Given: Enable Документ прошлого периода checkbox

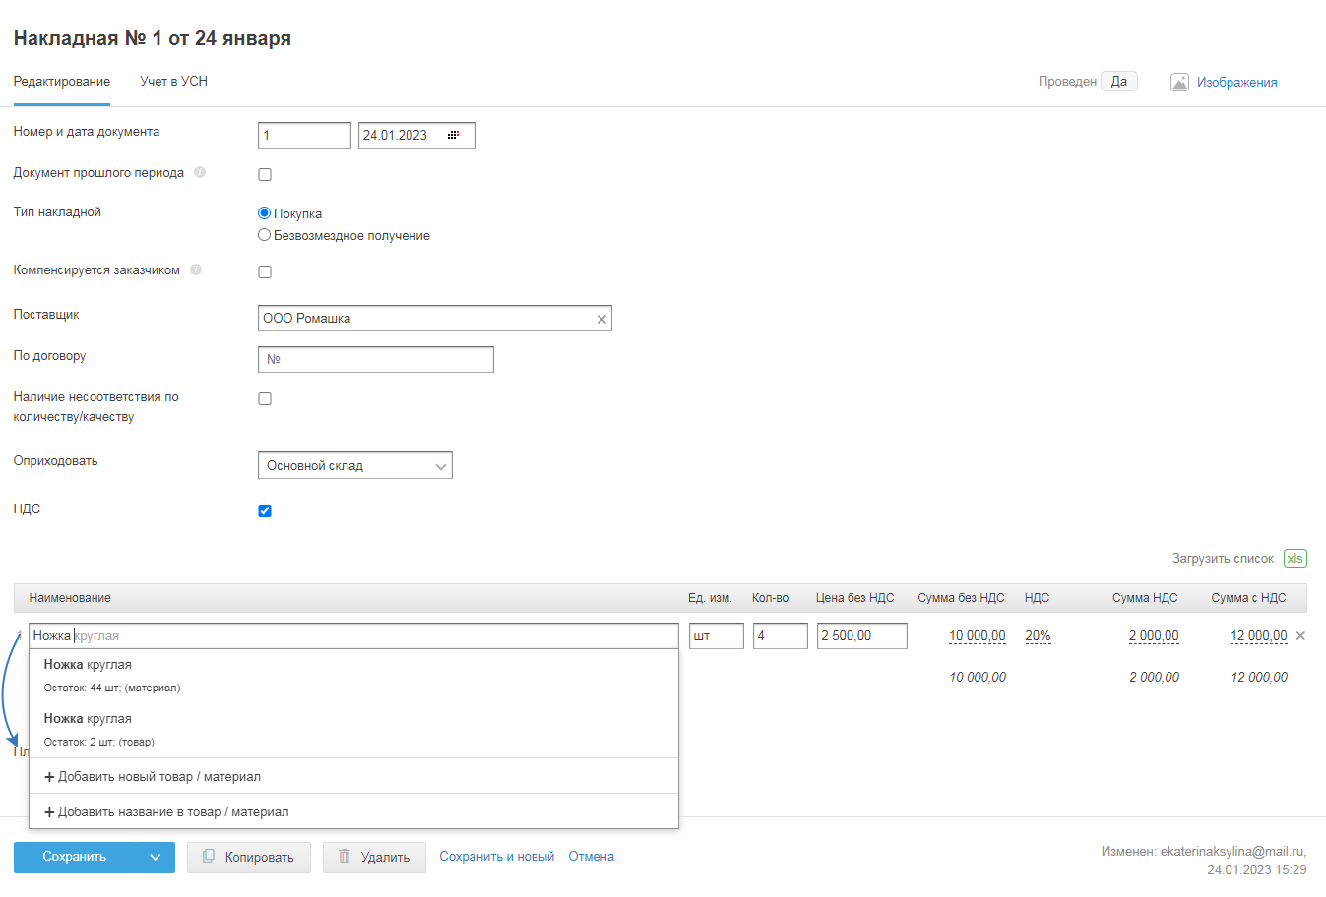Looking at the screenshot, I should click(265, 175).
